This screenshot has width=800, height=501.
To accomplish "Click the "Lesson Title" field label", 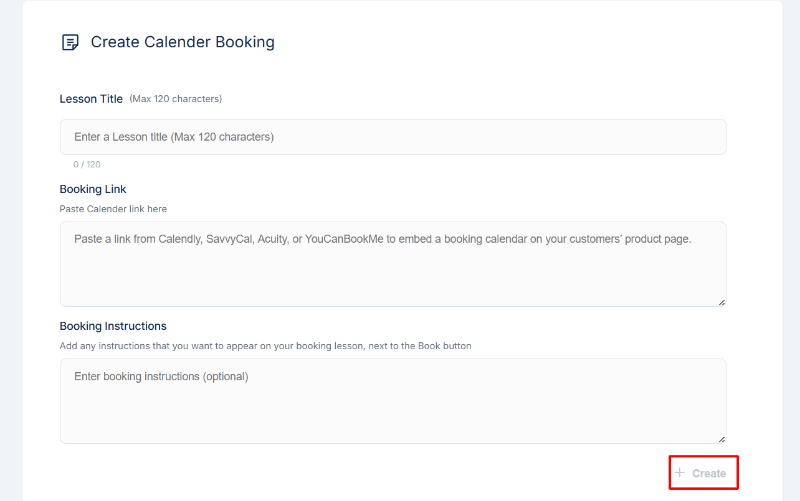I will (91, 99).
